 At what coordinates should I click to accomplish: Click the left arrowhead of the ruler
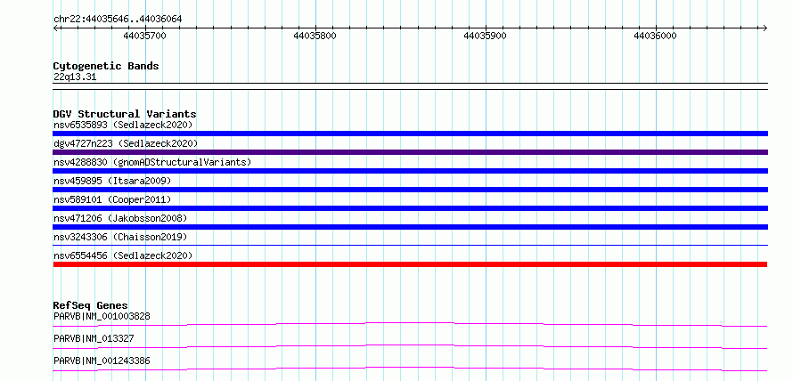pos(55,28)
